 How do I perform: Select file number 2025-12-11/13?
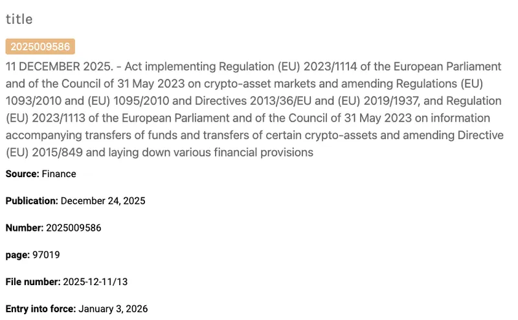pos(94,282)
